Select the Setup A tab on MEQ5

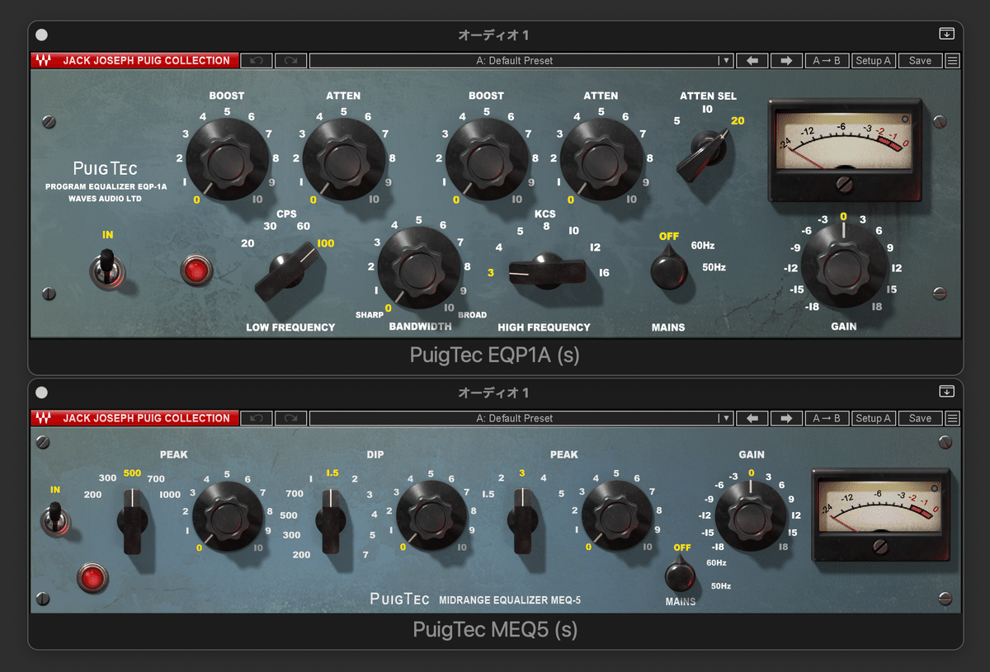pos(873,417)
